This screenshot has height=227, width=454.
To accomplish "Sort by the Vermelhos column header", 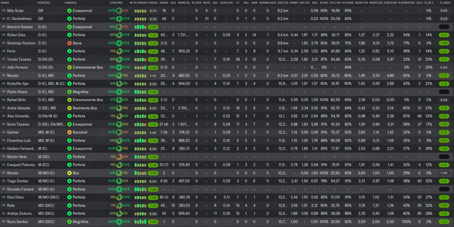I will tap(267, 3).
